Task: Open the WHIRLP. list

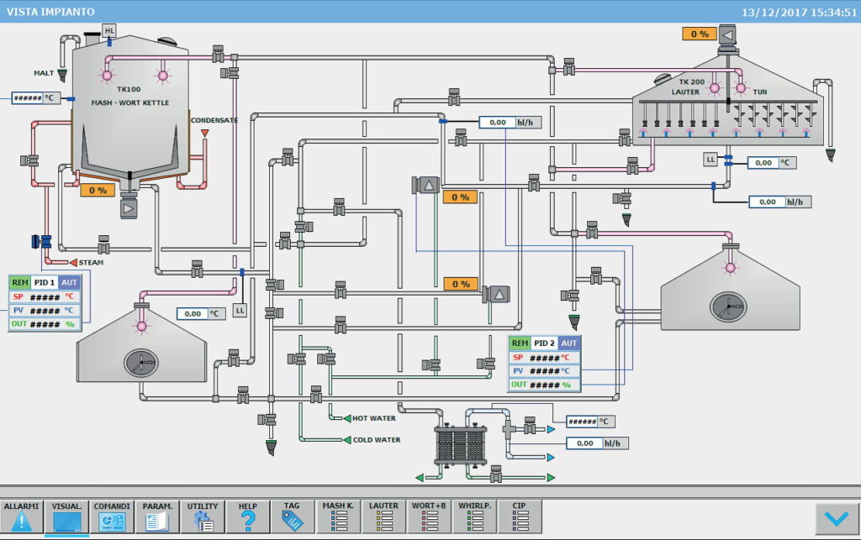Action: [x=474, y=516]
